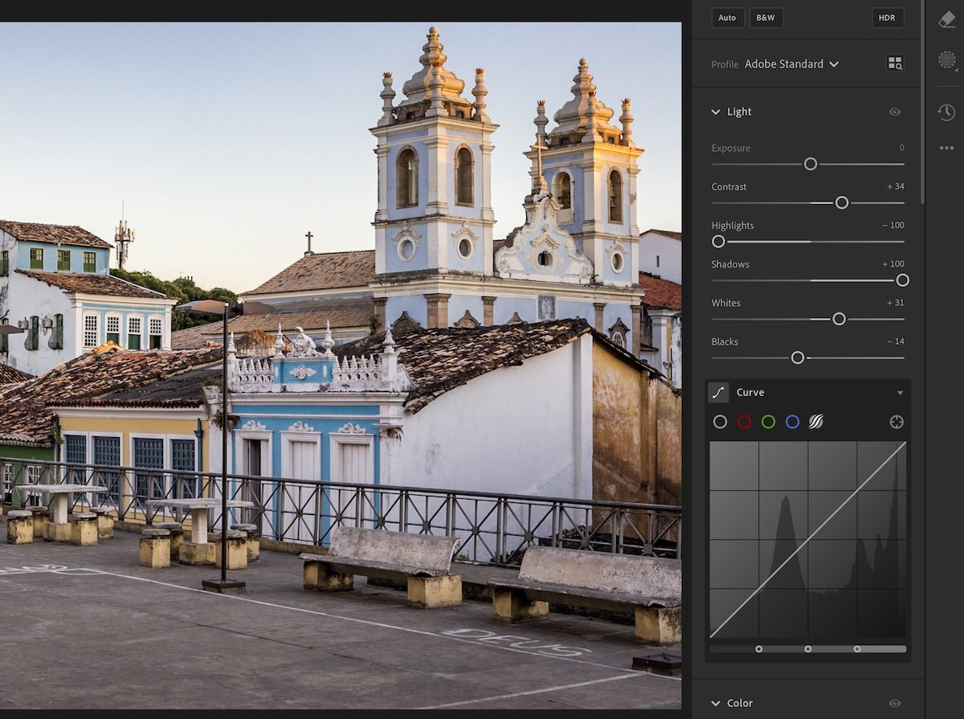The height and width of the screenshot is (719, 964).
Task: Select the green channel curve
Action: [x=768, y=422]
